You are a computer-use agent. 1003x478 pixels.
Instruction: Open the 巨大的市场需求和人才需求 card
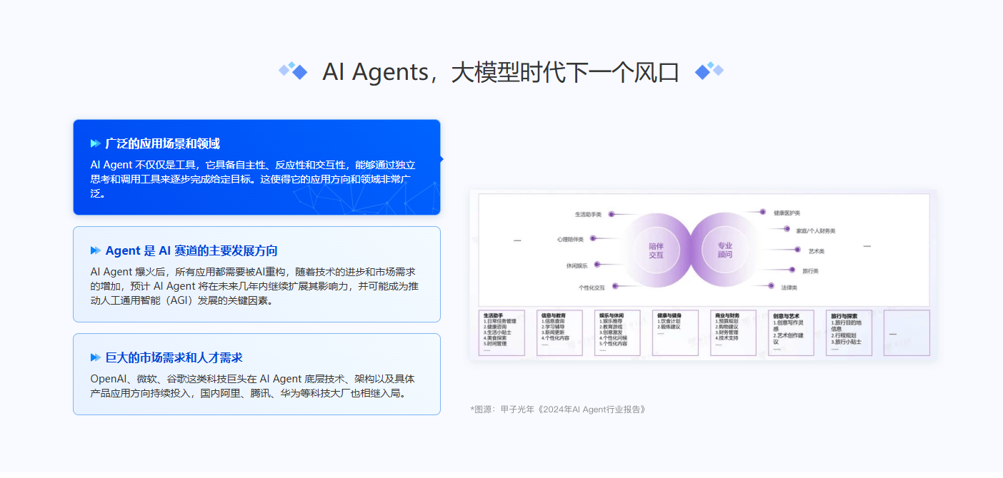coord(256,374)
